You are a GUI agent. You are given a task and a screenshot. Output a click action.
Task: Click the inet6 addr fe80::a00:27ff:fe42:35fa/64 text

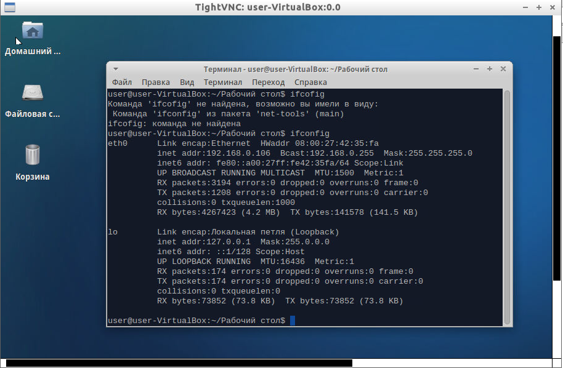point(253,163)
